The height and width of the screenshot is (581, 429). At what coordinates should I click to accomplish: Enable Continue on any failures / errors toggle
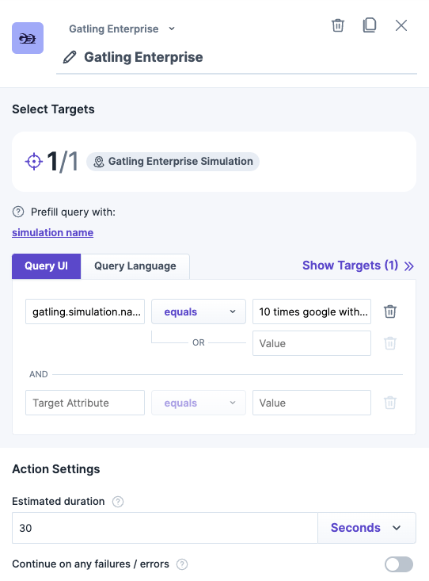[399, 564]
